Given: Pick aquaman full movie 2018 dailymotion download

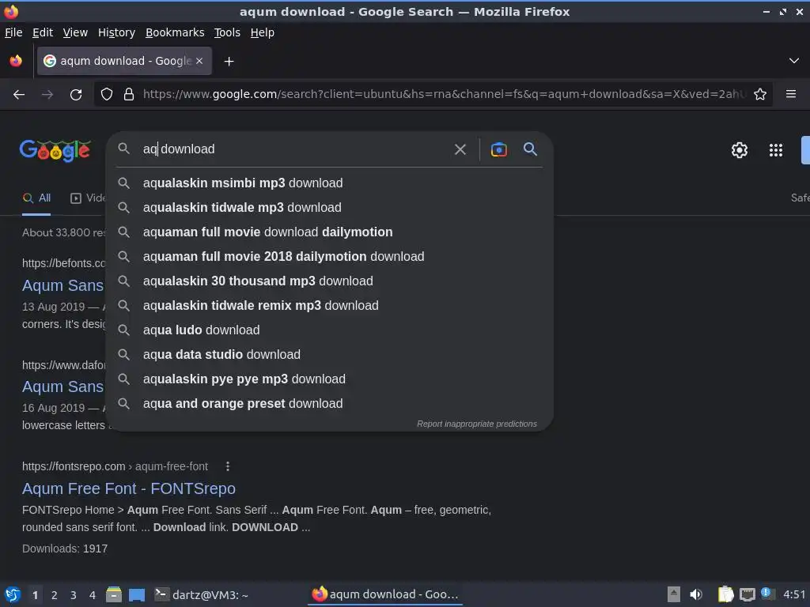Looking at the screenshot, I should coord(329,257).
